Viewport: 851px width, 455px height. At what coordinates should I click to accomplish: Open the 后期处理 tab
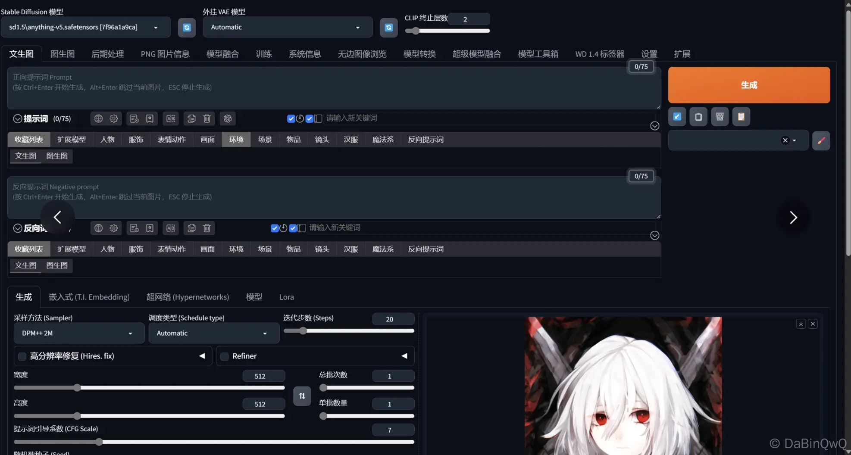point(108,54)
